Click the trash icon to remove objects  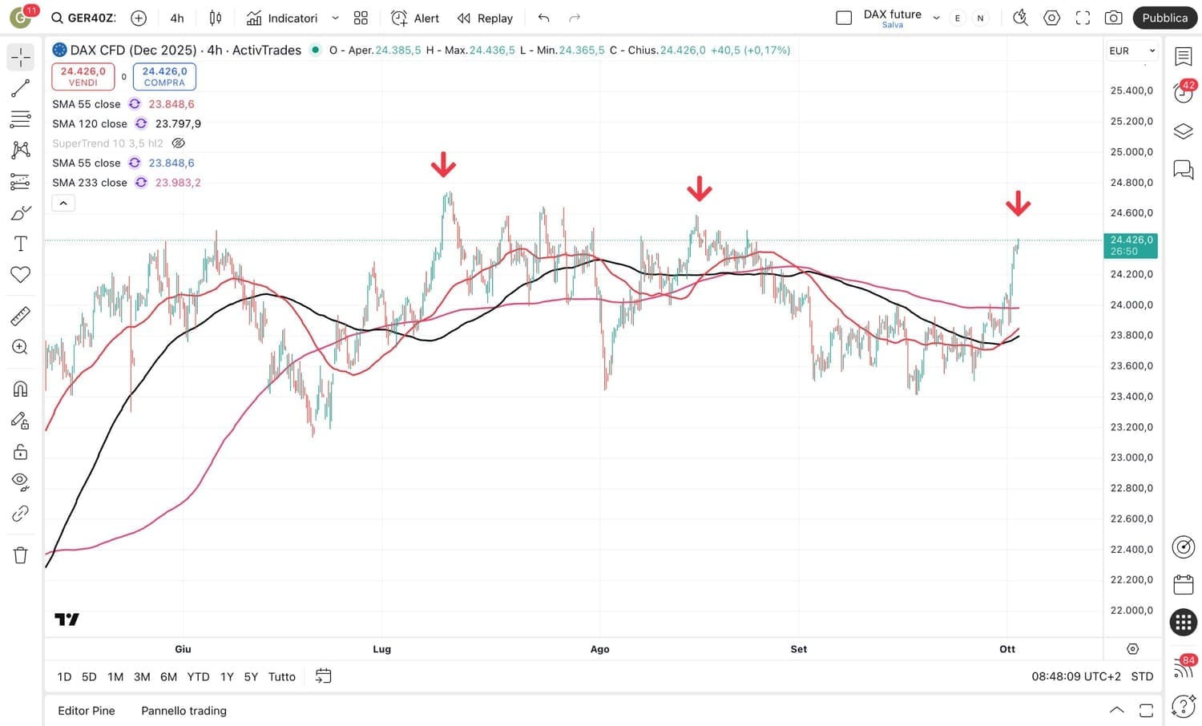tap(21, 555)
